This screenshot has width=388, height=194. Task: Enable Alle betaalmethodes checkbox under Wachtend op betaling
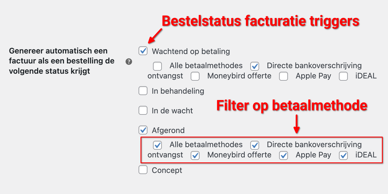[157, 66]
